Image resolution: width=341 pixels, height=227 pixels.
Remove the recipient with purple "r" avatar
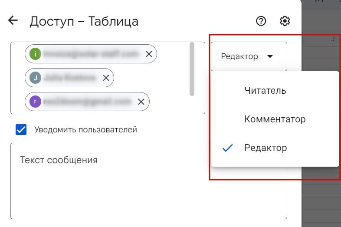141,102
